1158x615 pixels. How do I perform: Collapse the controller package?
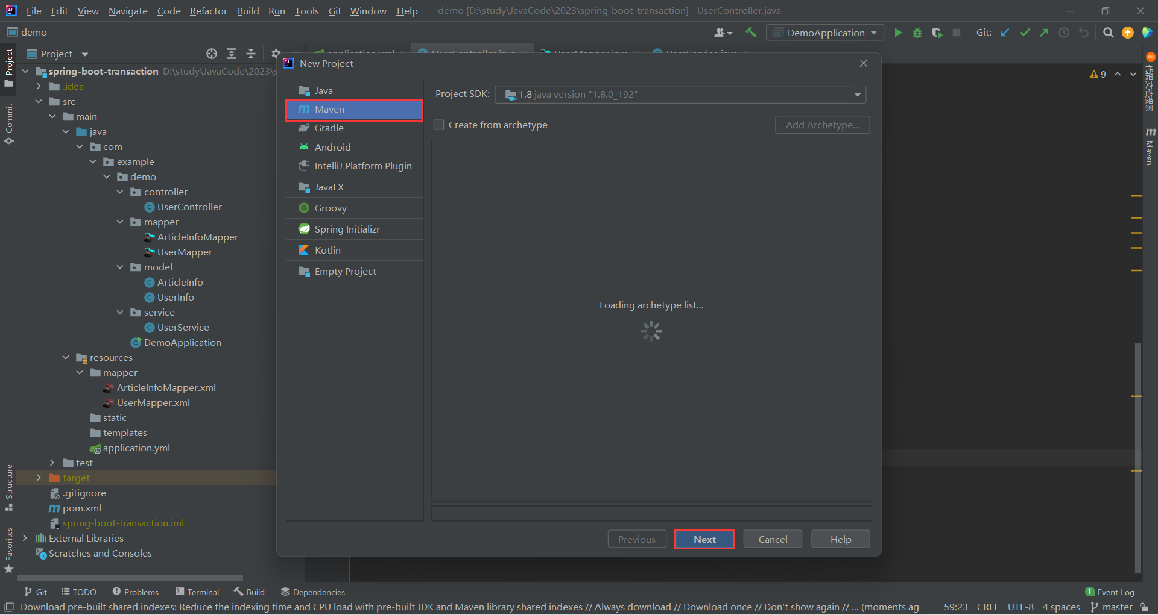[120, 192]
